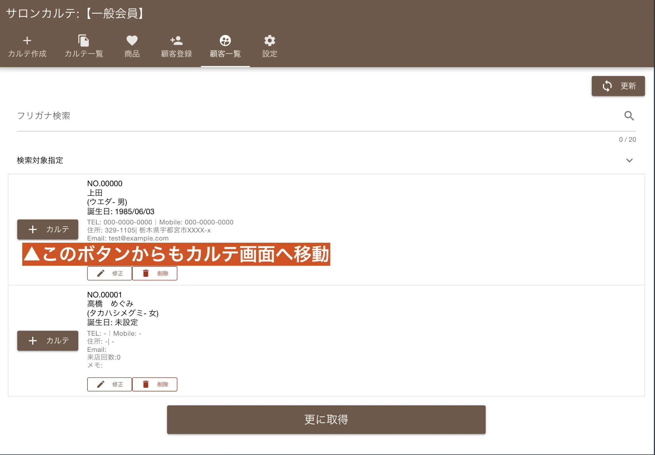Open karte for NO.00000 上田 via カルテ button

point(47,229)
